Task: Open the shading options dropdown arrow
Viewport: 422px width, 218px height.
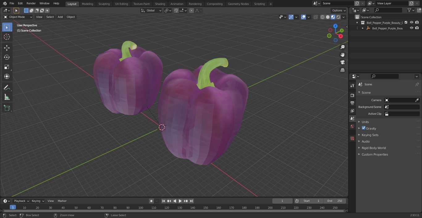Action: (x=344, y=17)
